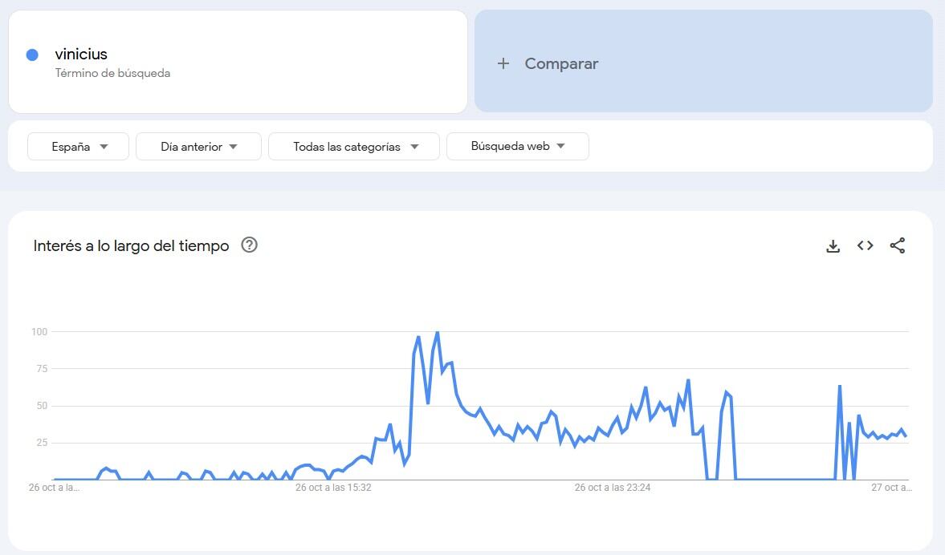
Task: Edit the vinicius search term
Action: coord(81,54)
